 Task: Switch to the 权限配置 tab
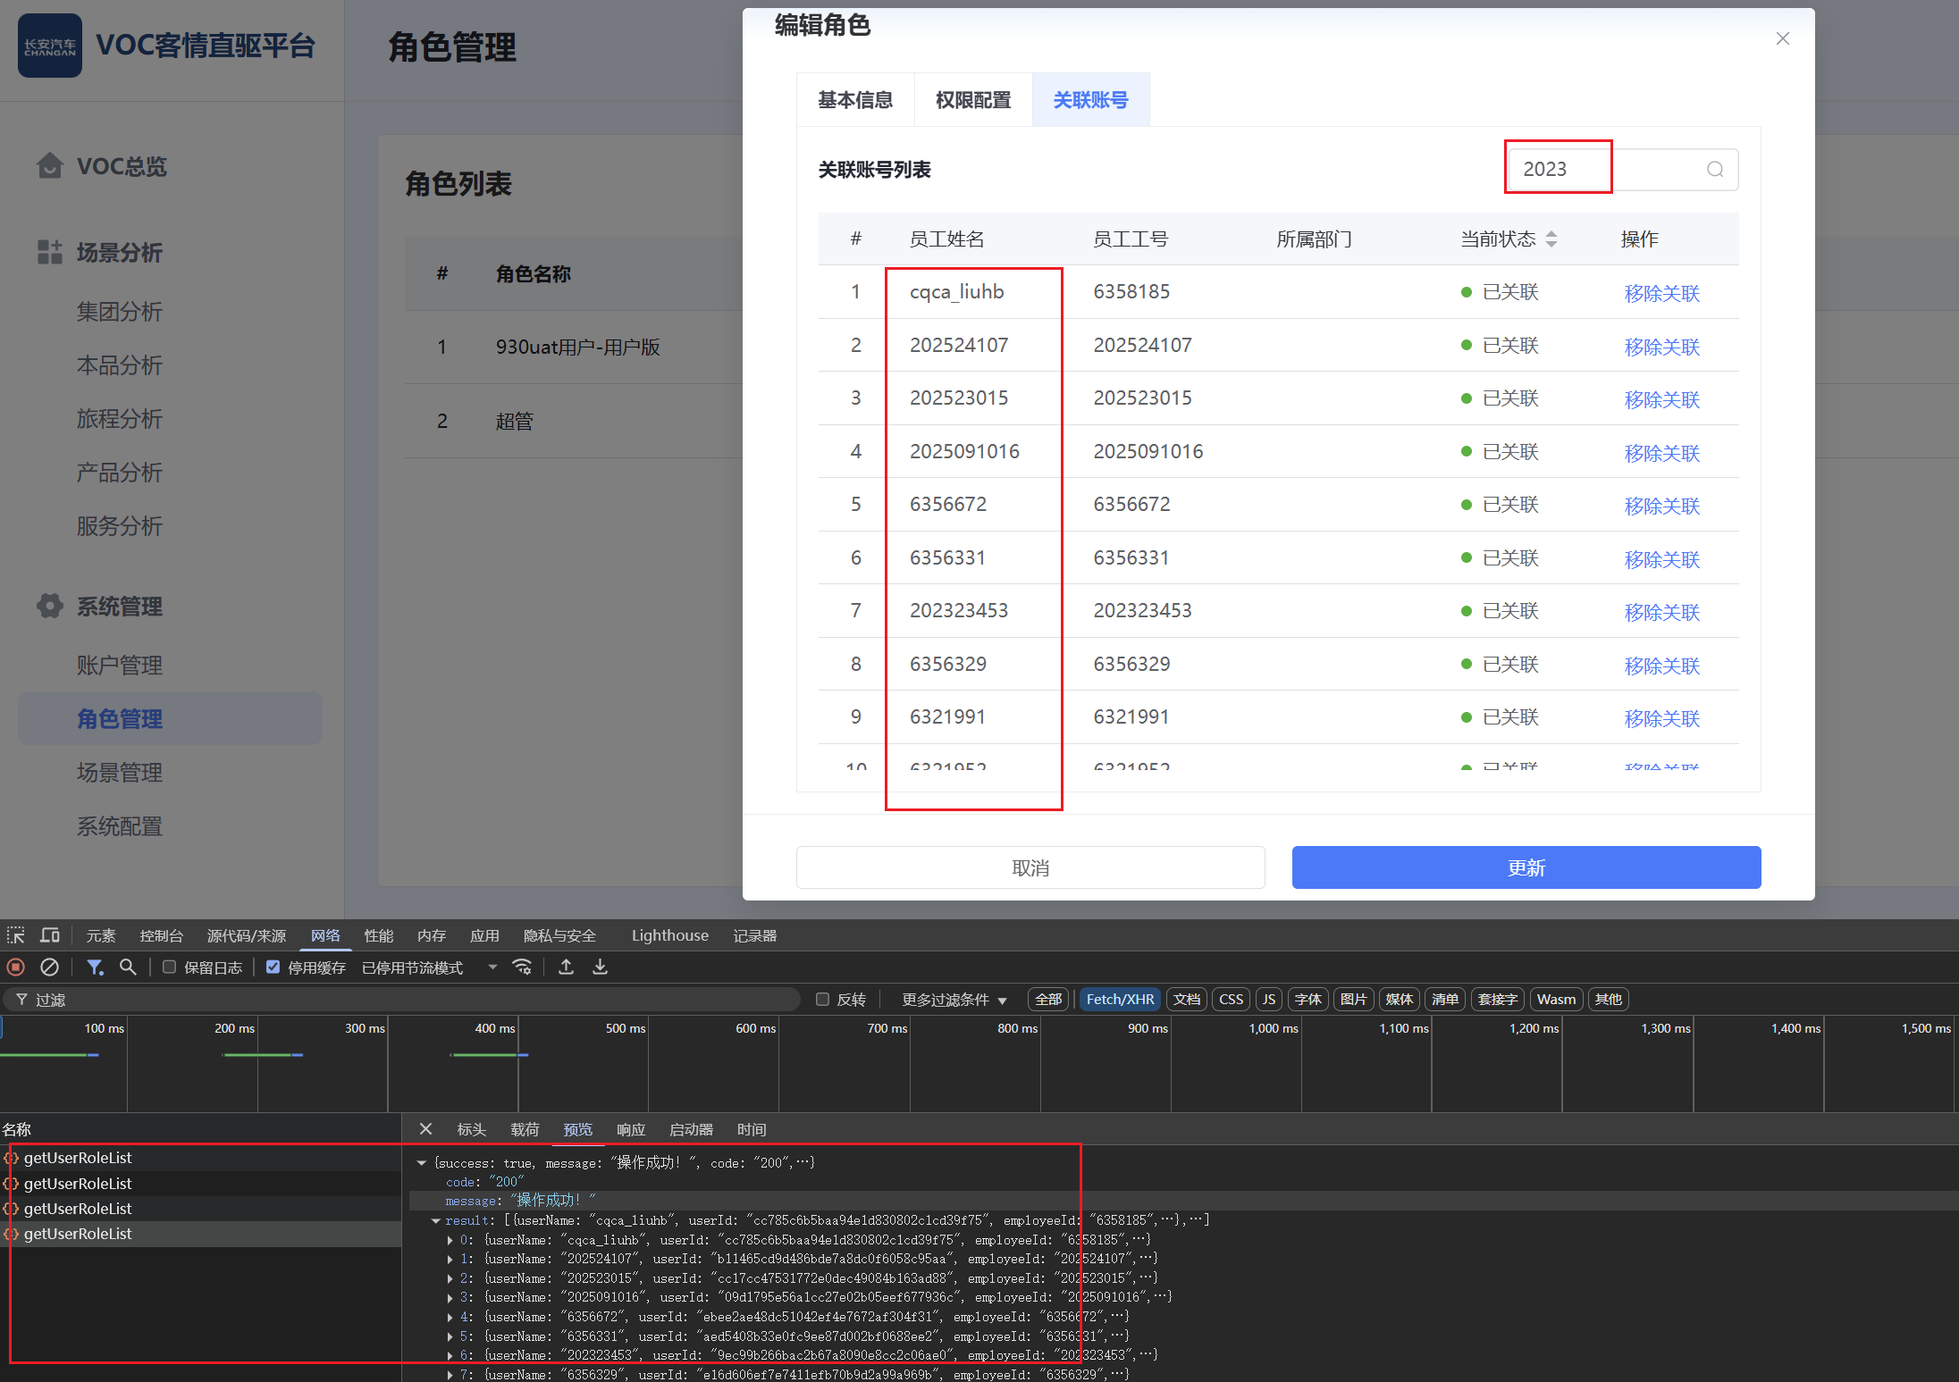(972, 100)
